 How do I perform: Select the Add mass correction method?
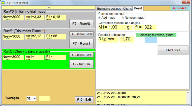click(x=107, y=18)
